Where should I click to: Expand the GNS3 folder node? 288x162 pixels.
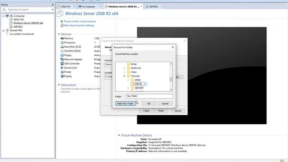pos(128,80)
